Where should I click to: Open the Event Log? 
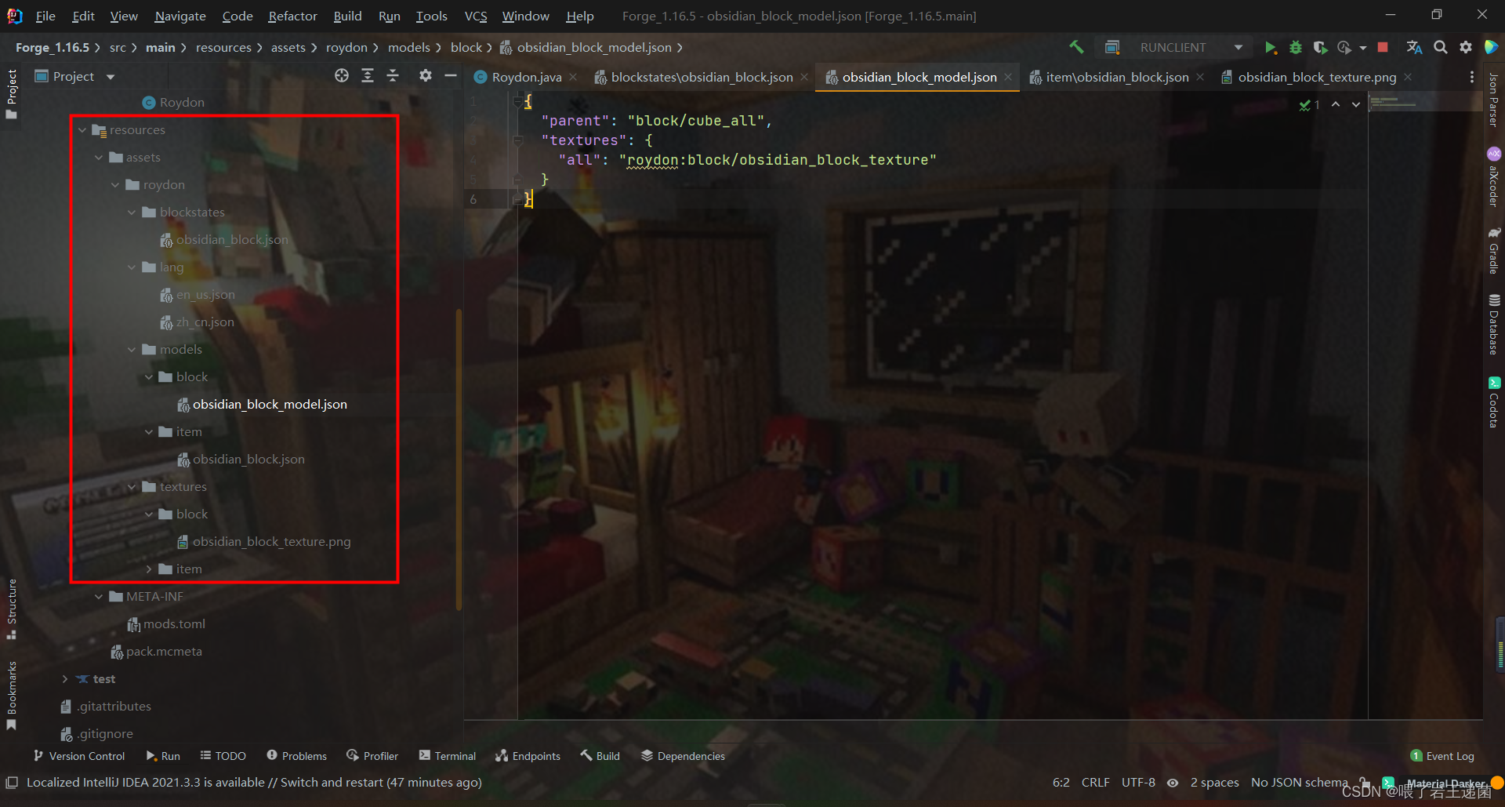click(1442, 756)
